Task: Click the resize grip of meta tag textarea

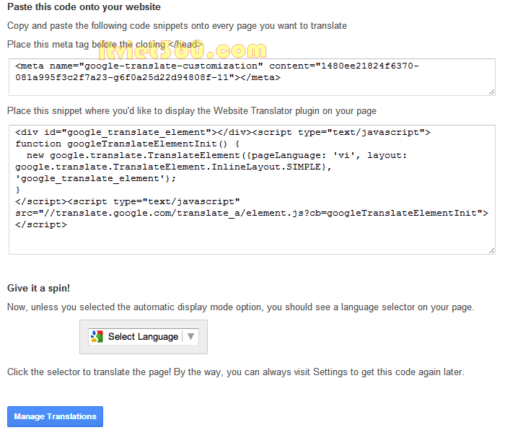Action: [491, 92]
